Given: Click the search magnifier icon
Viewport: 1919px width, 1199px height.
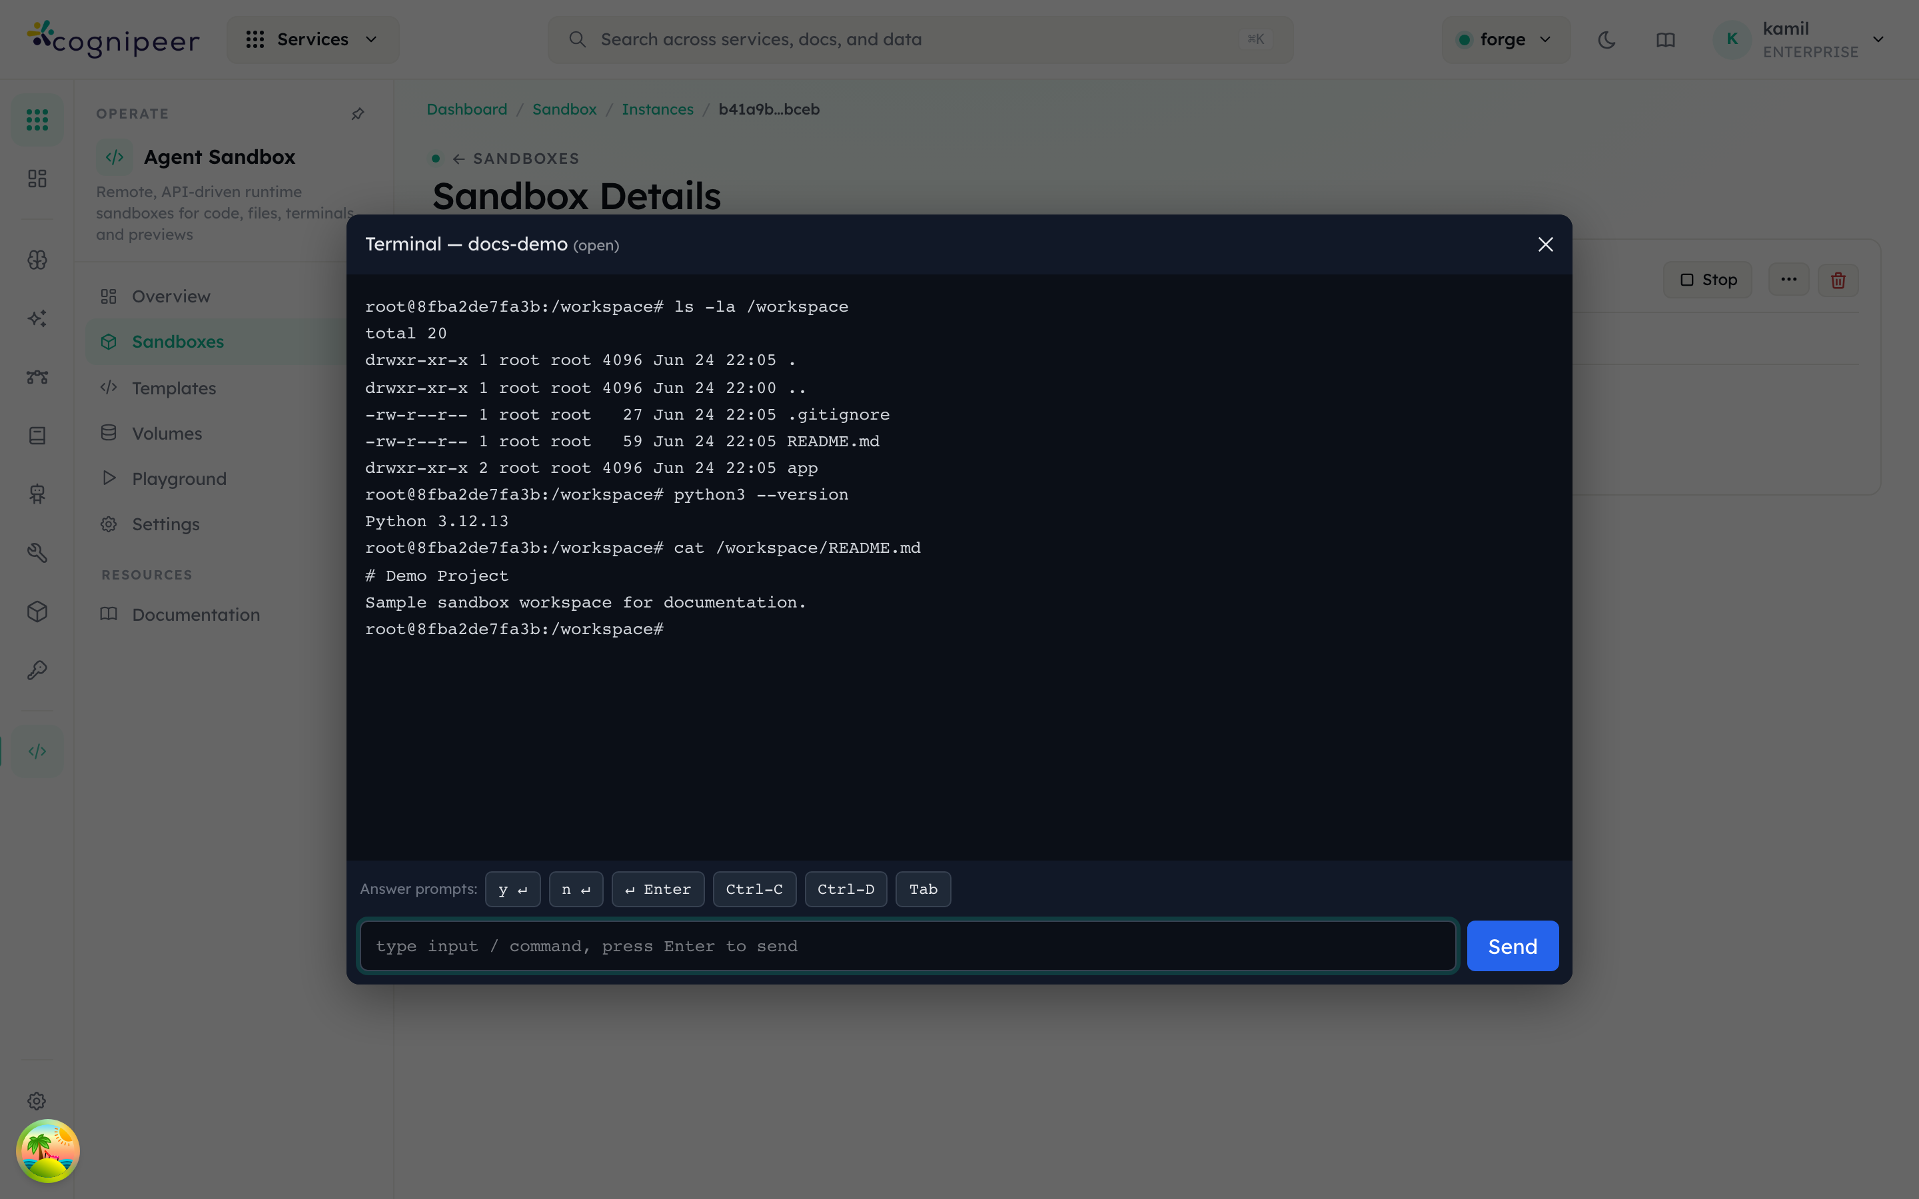Looking at the screenshot, I should (x=577, y=40).
